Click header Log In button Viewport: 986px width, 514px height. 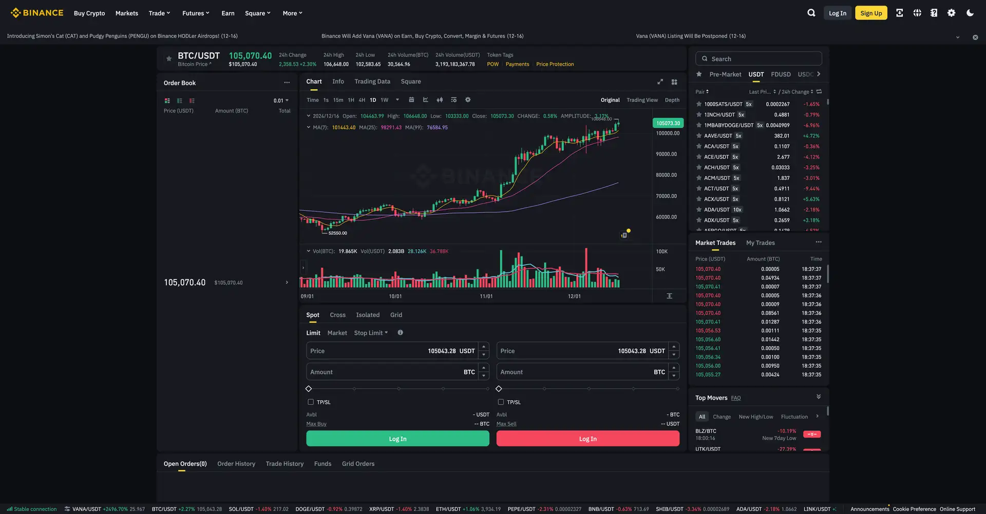tap(838, 13)
